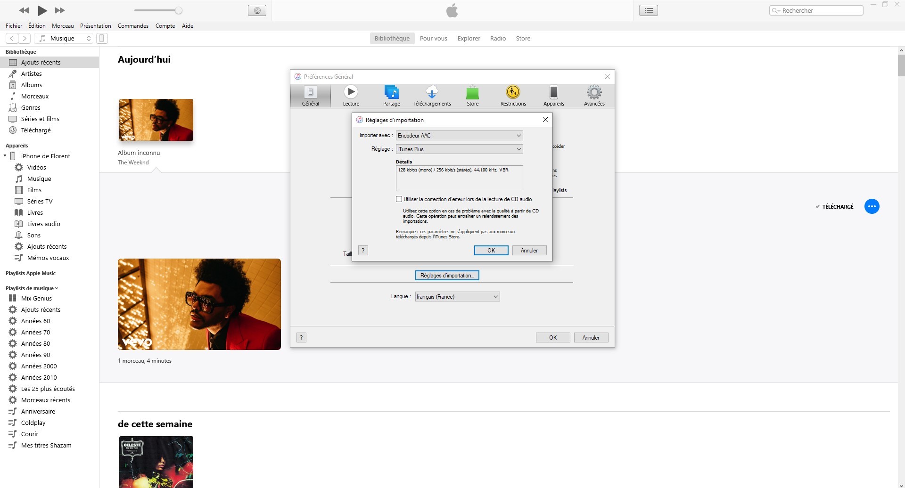Click the Up Next list icon

coord(649,10)
